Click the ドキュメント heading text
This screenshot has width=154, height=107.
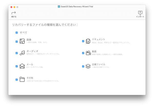99,39
